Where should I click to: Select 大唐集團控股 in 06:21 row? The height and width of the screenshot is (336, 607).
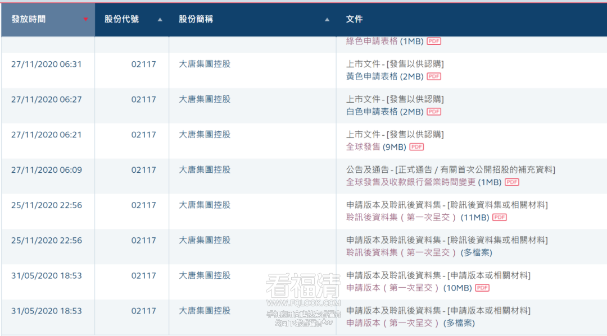point(205,135)
